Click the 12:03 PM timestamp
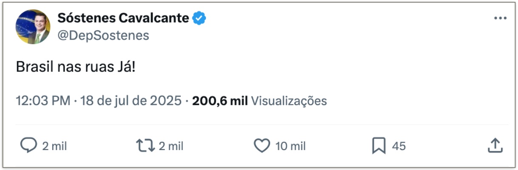 coord(43,101)
